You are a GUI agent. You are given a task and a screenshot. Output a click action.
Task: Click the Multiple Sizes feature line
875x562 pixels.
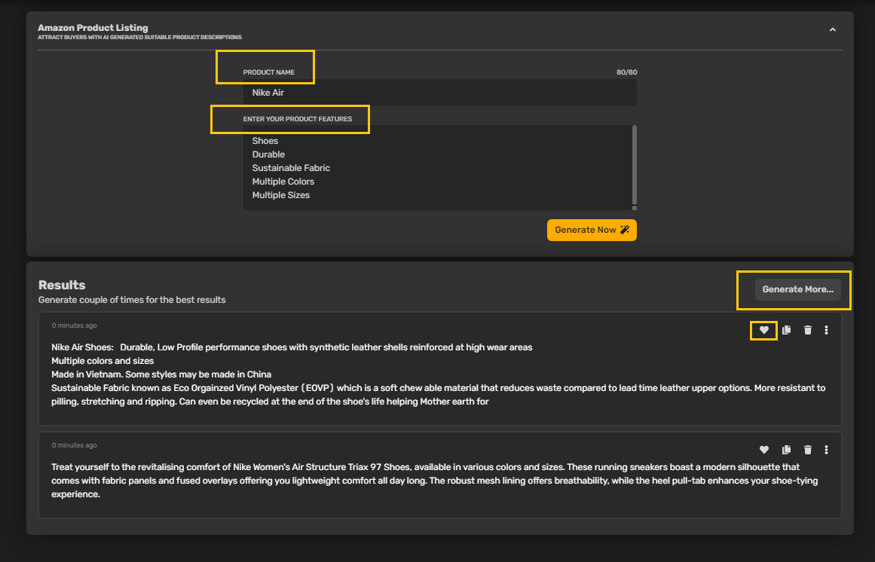tap(280, 195)
